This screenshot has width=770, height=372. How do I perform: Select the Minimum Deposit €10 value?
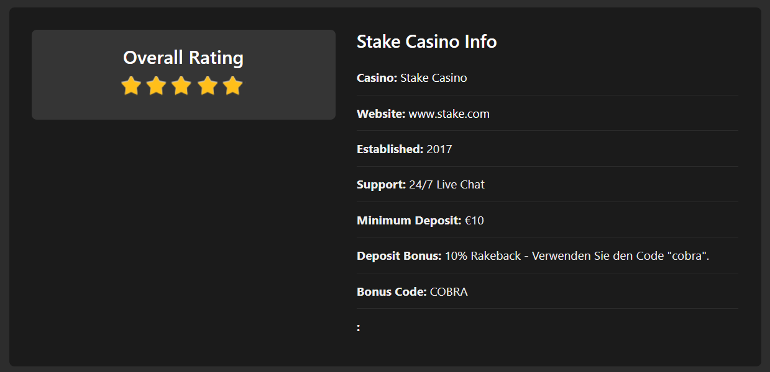pos(474,221)
